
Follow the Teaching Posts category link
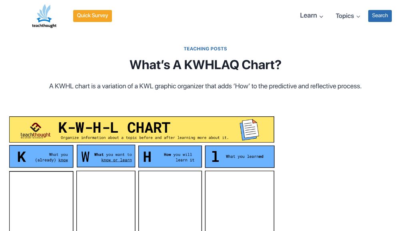205,49
